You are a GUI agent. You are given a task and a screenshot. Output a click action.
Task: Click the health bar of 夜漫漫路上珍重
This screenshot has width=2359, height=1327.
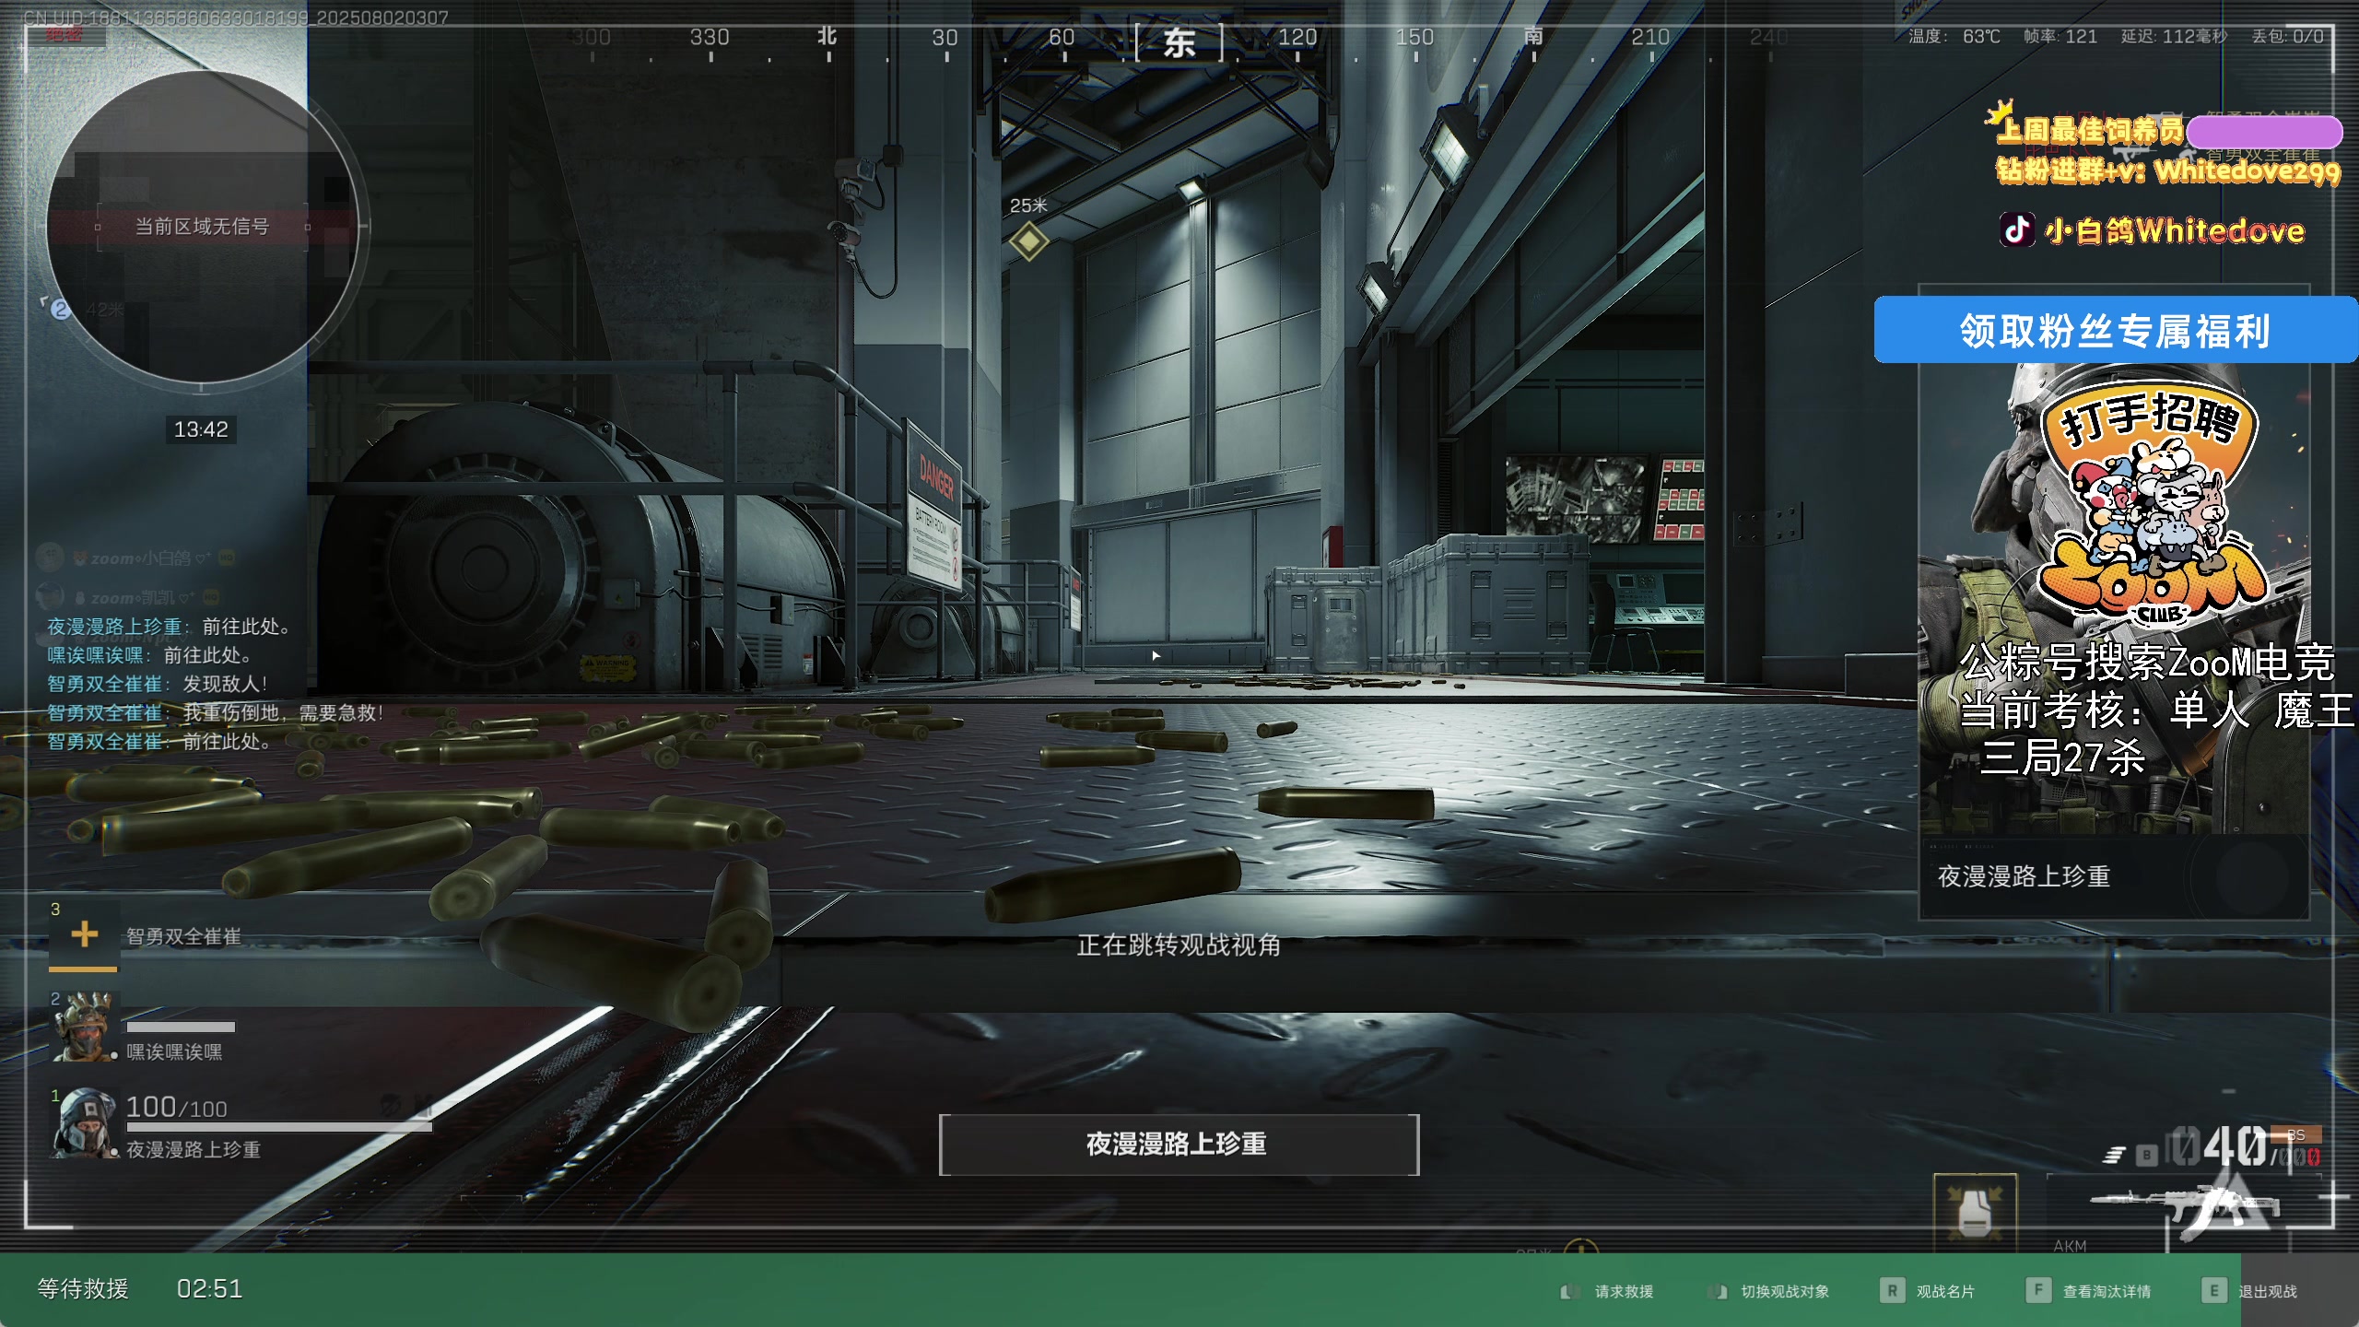coord(279,1126)
